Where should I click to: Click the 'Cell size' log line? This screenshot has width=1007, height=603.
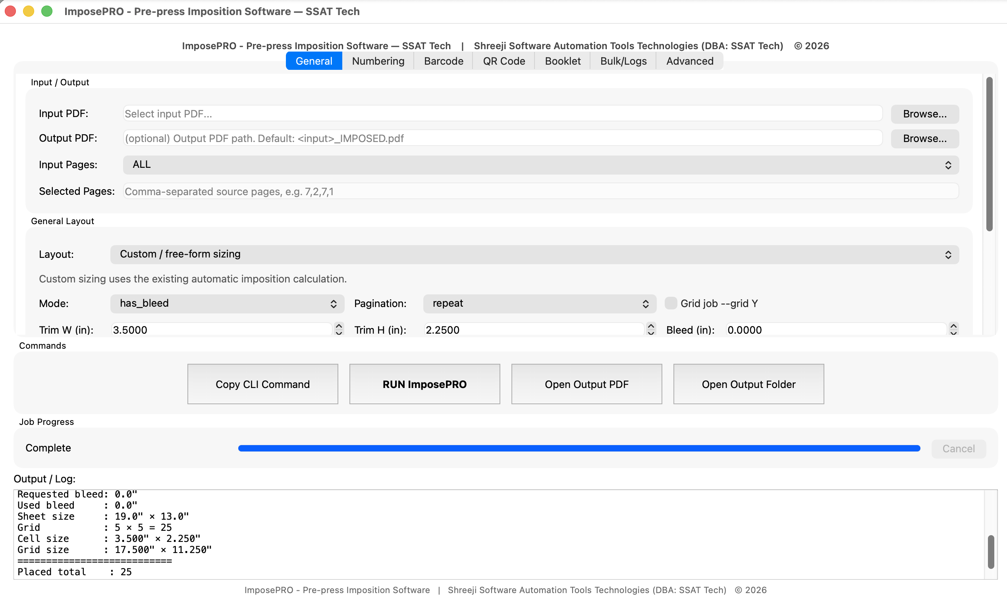click(108, 538)
